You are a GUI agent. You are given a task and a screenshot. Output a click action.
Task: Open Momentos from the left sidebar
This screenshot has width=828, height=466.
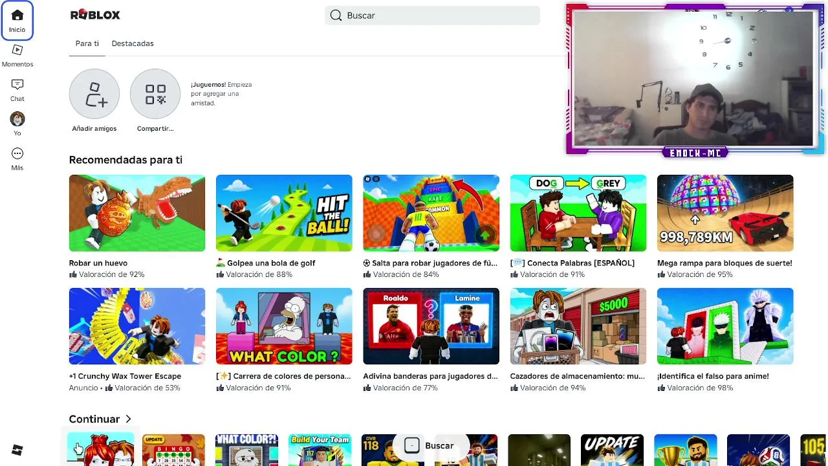click(17, 56)
